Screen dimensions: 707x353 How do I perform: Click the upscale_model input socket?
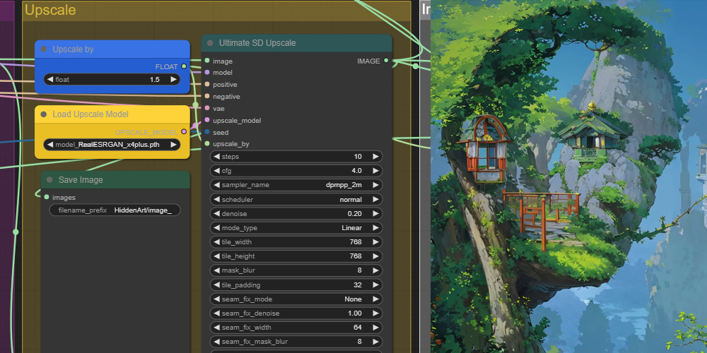pyautogui.click(x=207, y=120)
